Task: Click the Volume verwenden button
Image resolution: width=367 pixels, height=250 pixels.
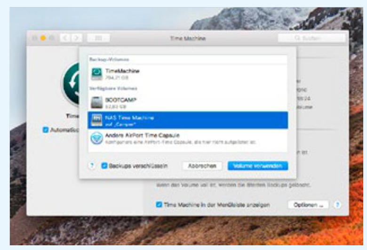Action: point(258,166)
